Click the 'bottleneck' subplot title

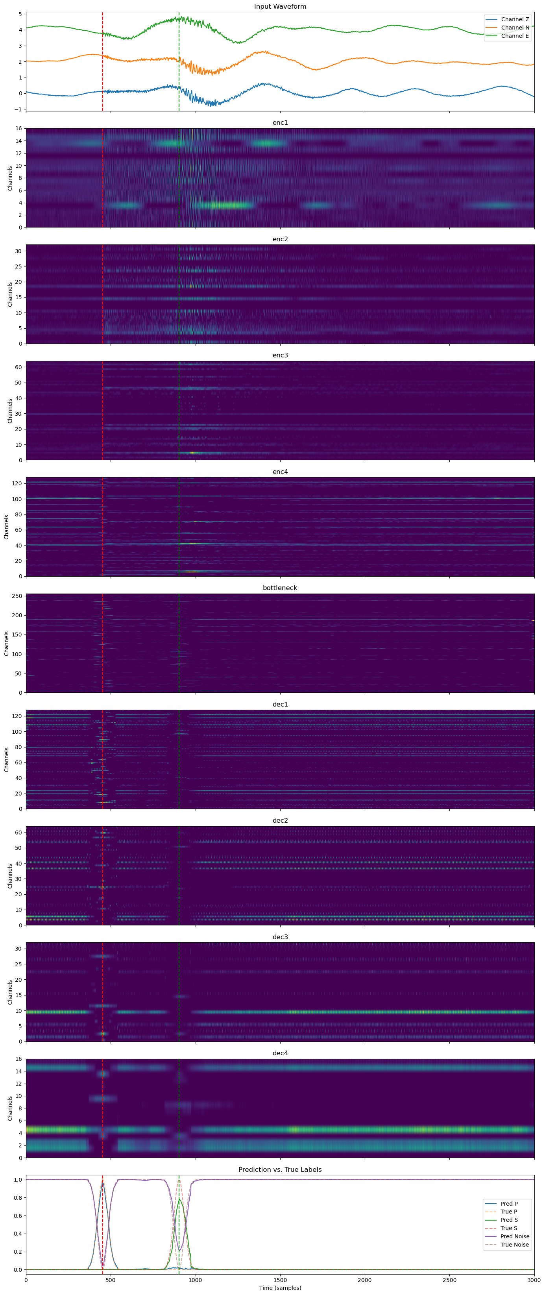tap(280, 588)
